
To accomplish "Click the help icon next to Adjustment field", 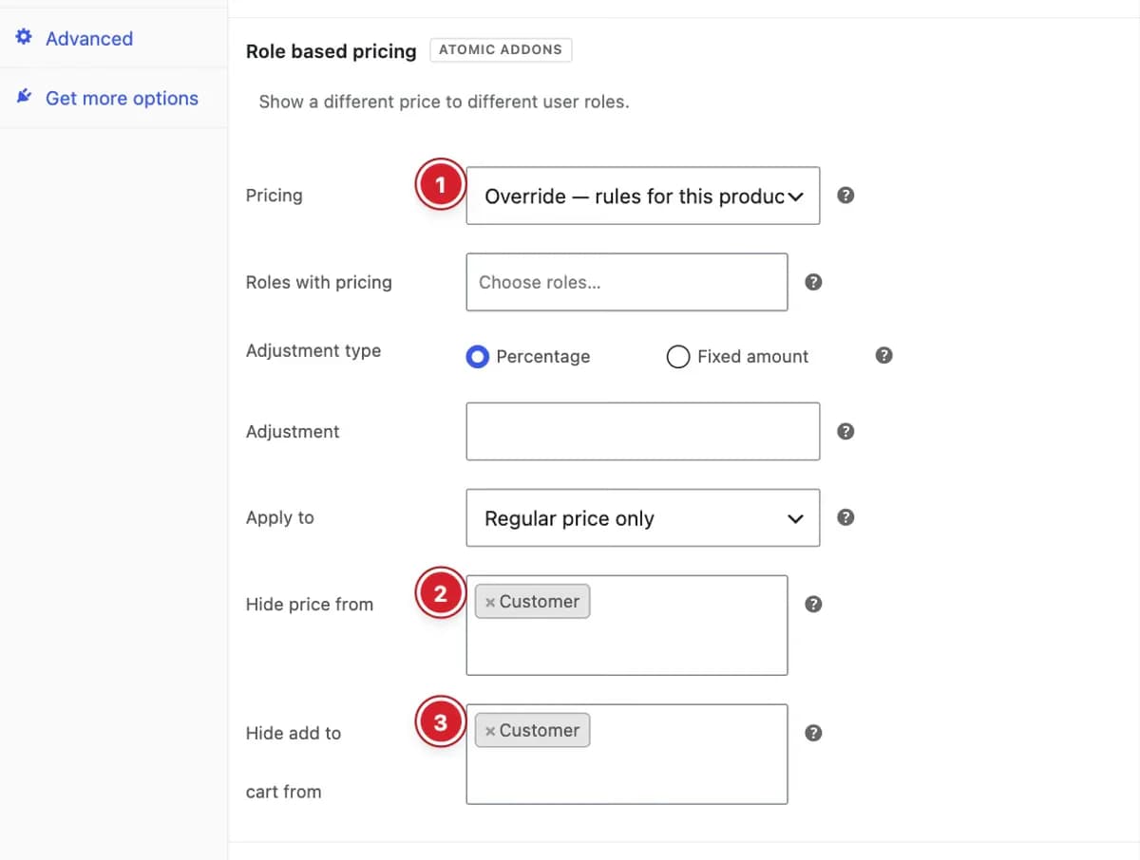I will point(845,431).
